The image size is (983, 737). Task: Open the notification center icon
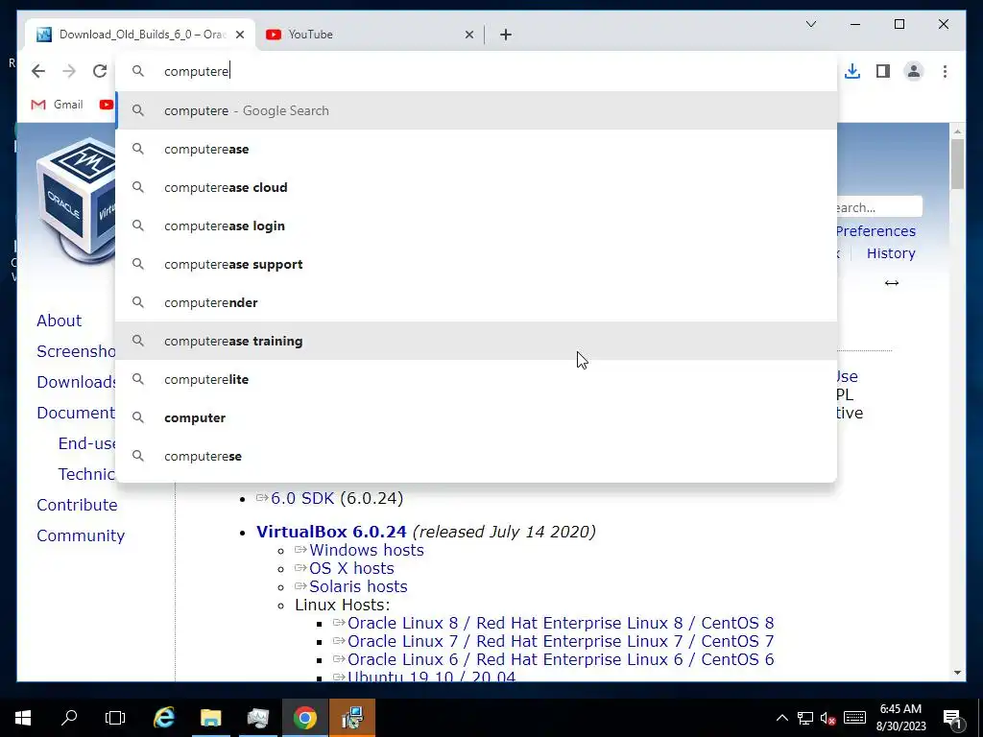pos(951,718)
